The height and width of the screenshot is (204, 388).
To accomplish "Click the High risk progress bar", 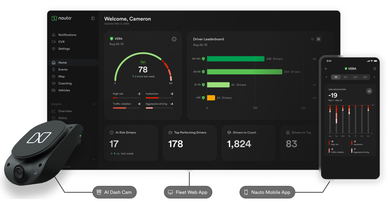I will point(126,97).
